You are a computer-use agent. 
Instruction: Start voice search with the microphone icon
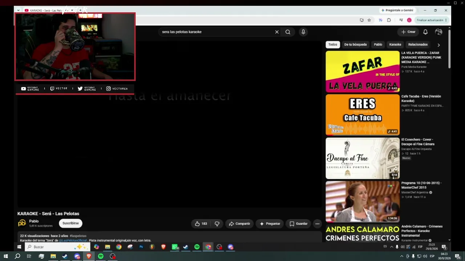[303, 32]
